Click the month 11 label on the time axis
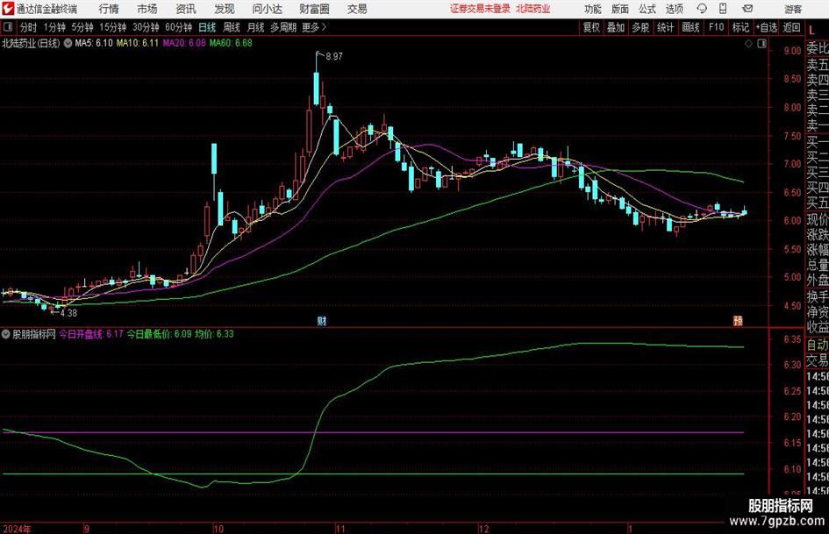The height and width of the screenshot is (534, 829). pos(340,529)
